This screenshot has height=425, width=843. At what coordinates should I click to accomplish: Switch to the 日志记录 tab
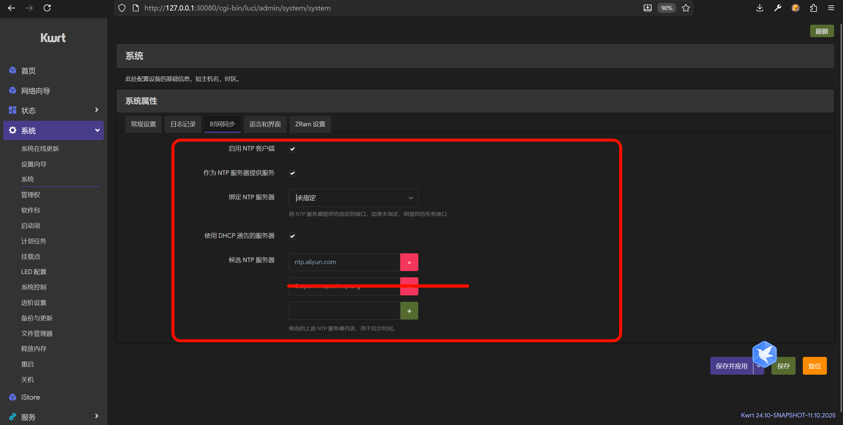[183, 124]
